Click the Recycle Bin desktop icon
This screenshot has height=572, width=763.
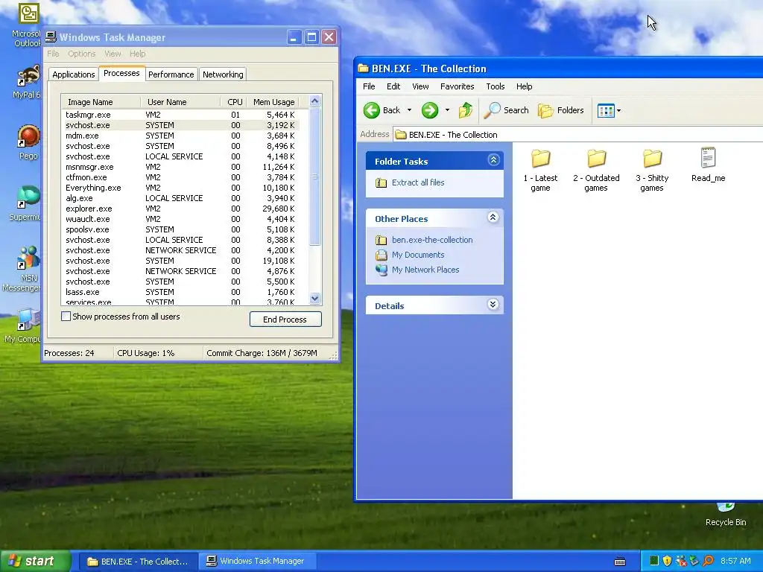click(x=726, y=514)
